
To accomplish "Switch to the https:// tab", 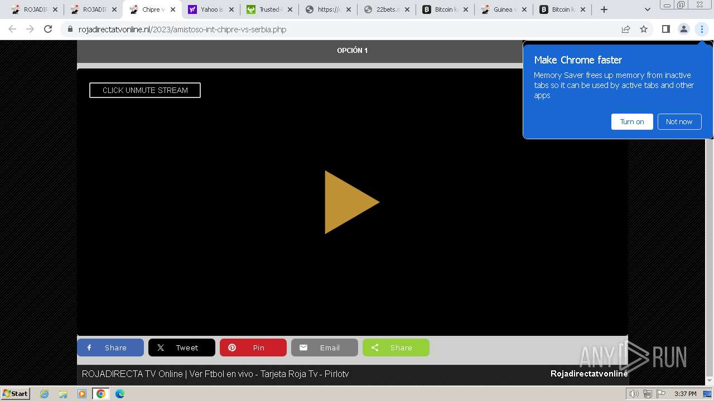I will coord(328,9).
